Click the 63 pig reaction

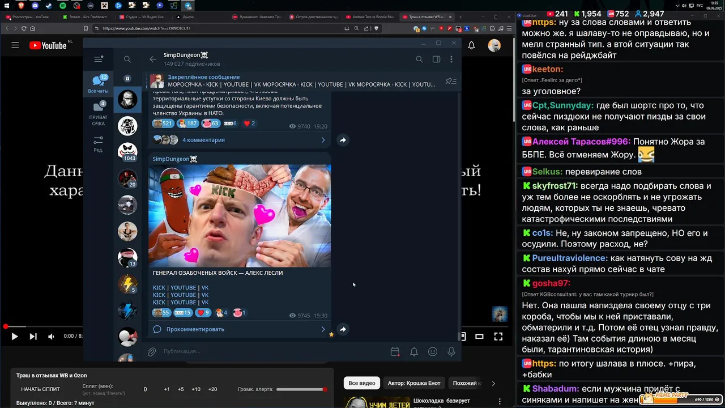point(211,124)
